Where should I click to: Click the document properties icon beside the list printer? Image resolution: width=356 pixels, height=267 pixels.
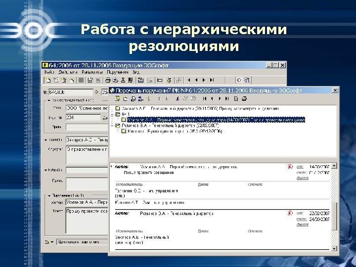[236, 98]
